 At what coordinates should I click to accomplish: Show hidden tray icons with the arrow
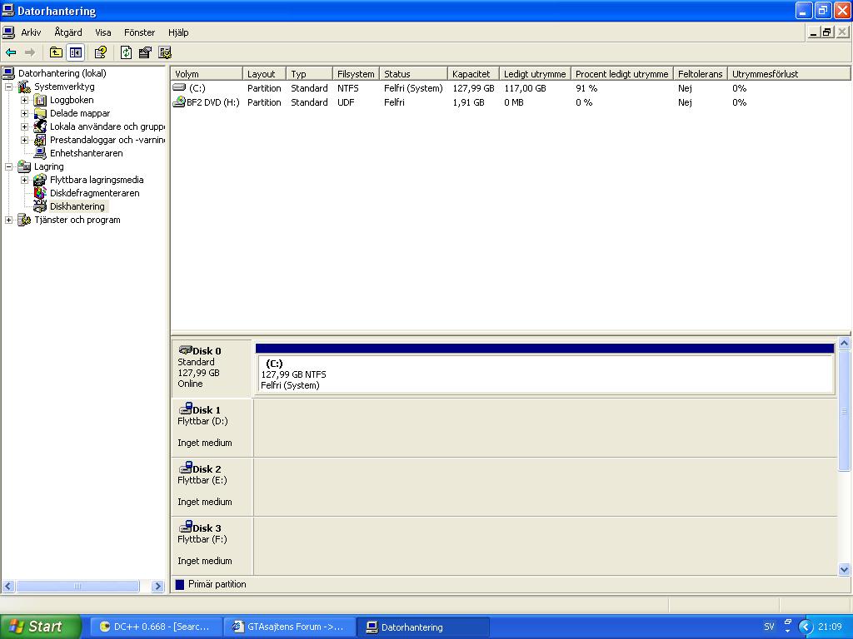[806, 627]
